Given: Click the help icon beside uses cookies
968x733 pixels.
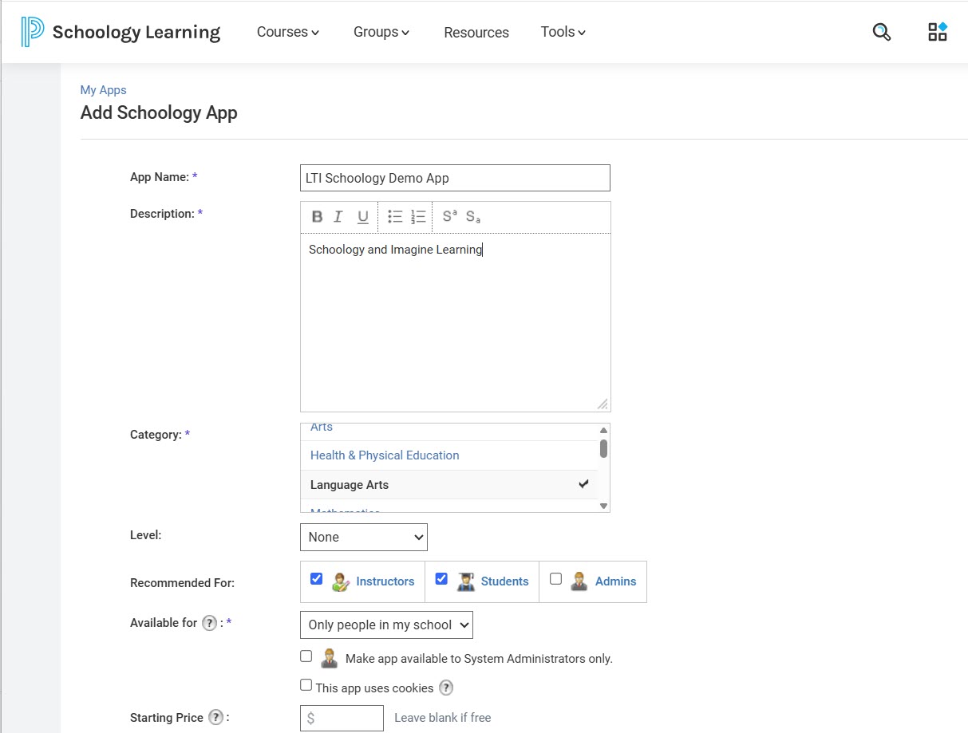Looking at the screenshot, I should click(x=446, y=688).
